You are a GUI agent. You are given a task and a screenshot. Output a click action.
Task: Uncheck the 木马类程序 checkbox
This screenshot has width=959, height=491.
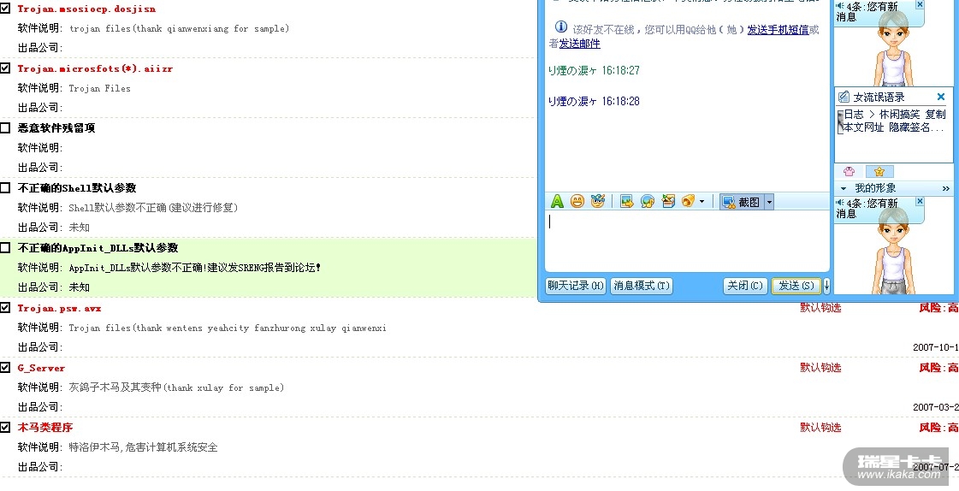pos(5,428)
